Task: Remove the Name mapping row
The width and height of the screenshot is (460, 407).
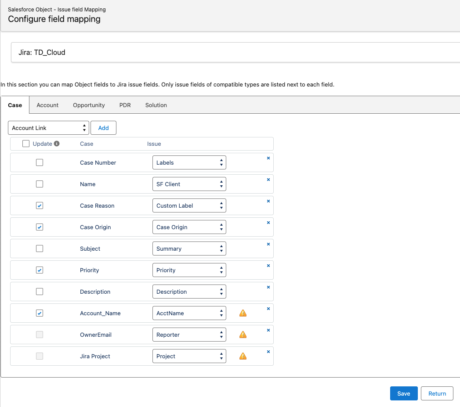Action: point(268,180)
